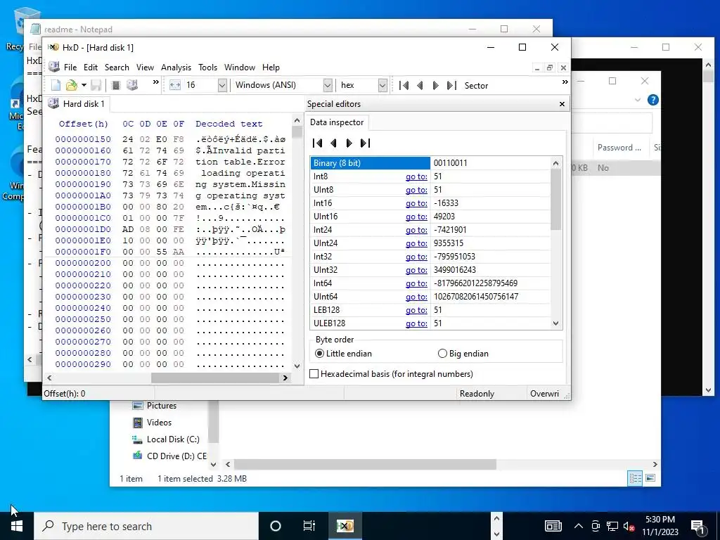Screen dimensions: 720x540
Task: Go to next sector arrow in toolbar
Action: 436,85
